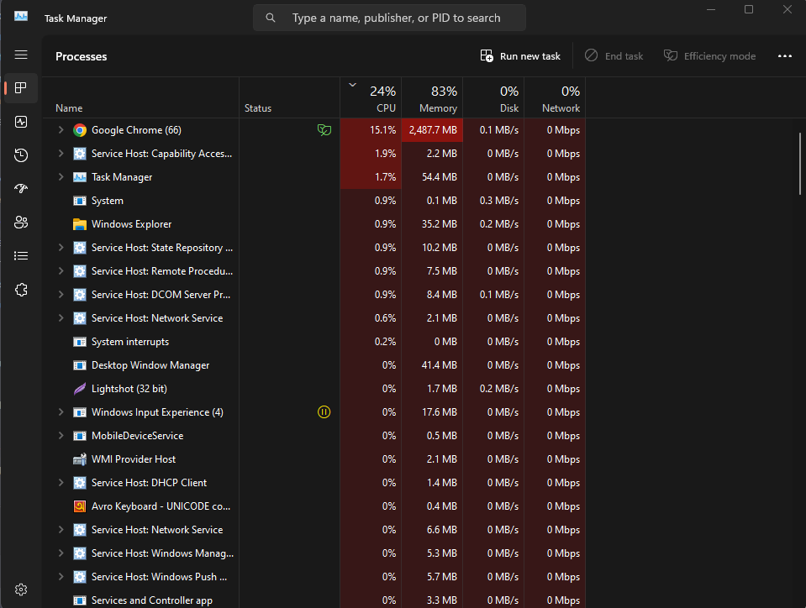The height and width of the screenshot is (608, 806).
Task: Click Windows Explorer memory value 35.2 MB
Action: coord(440,224)
